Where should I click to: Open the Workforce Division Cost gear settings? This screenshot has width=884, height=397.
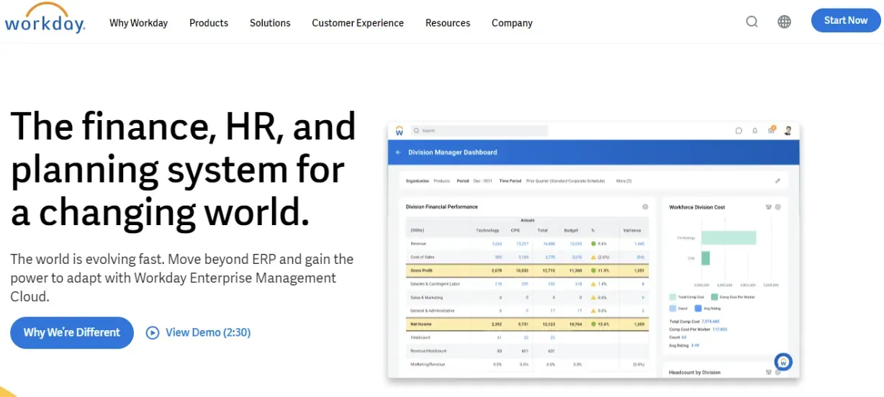tap(777, 207)
